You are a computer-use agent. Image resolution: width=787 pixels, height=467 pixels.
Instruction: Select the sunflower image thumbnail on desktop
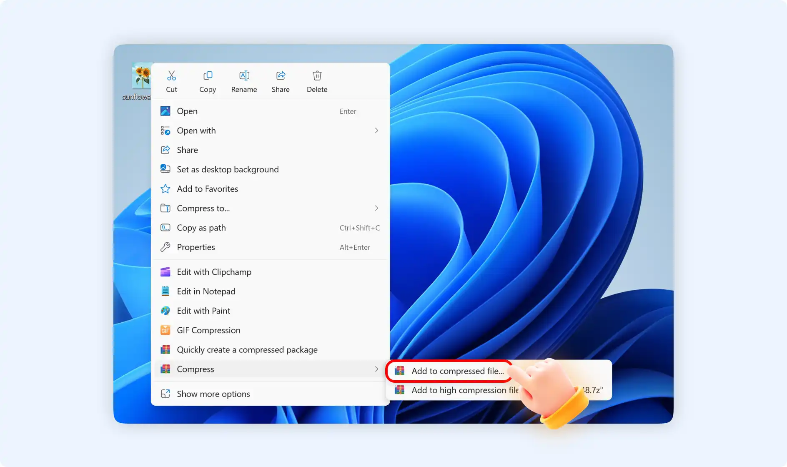pyautogui.click(x=141, y=76)
